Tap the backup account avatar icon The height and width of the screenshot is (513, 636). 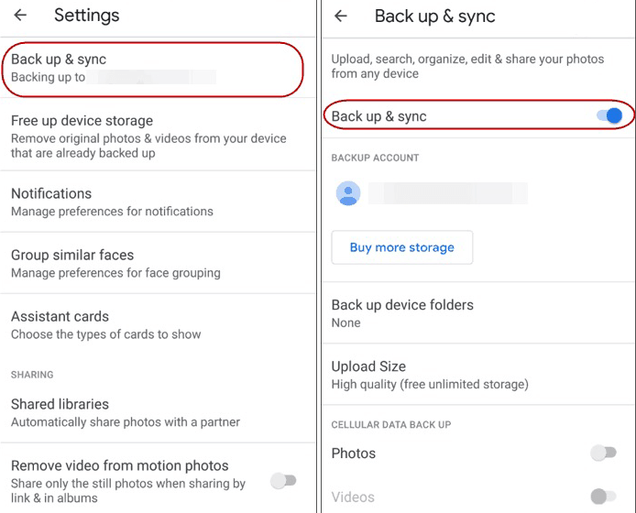point(348,193)
